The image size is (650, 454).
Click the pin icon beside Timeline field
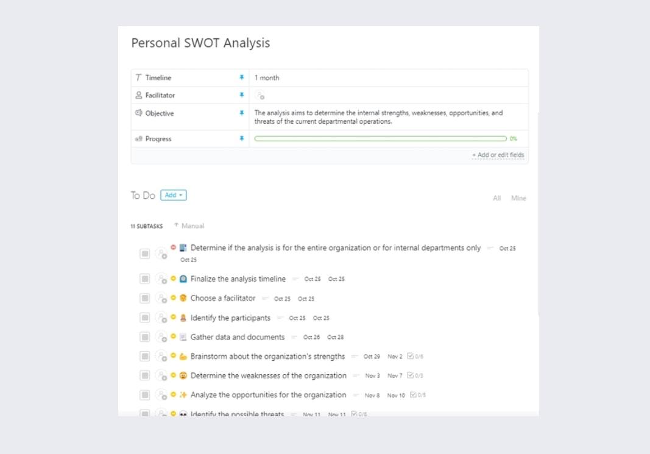(x=241, y=78)
